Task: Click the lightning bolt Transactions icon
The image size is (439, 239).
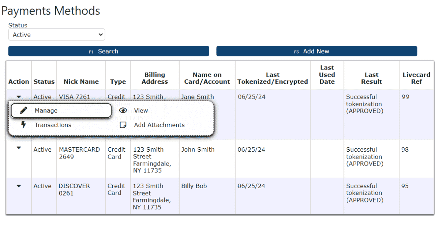Action: pos(24,125)
